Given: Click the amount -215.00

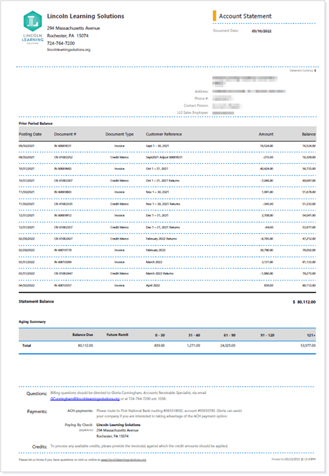Looking at the screenshot, I should (268, 157).
